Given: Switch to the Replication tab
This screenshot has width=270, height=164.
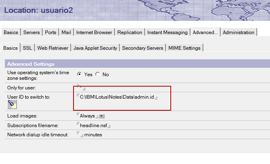Looking at the screenshot, I should click(130, 32).
